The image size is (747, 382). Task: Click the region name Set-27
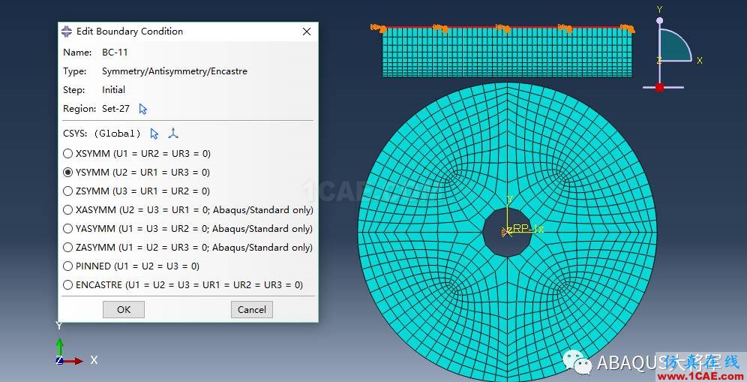(115, 109)
